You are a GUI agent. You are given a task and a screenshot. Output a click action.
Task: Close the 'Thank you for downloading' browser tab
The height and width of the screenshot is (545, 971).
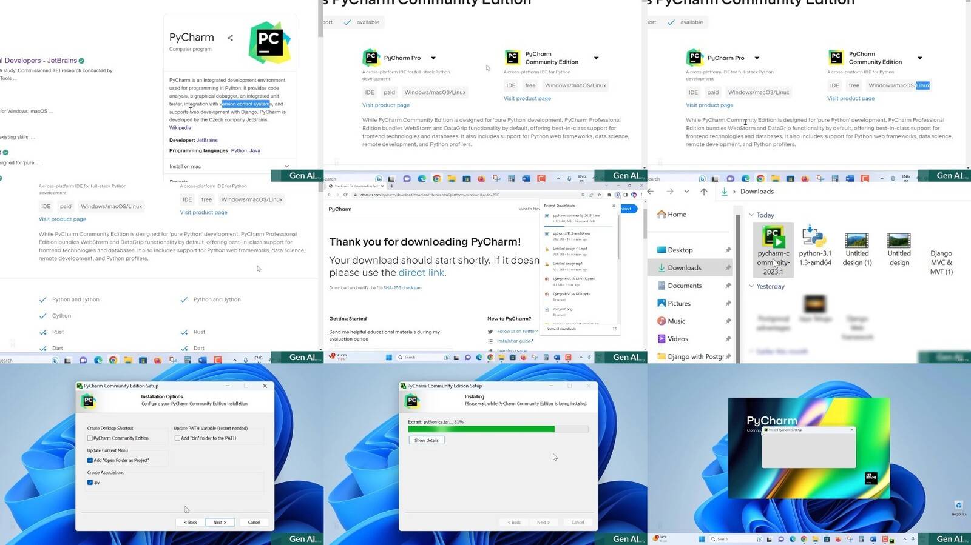tap(382, 186)
